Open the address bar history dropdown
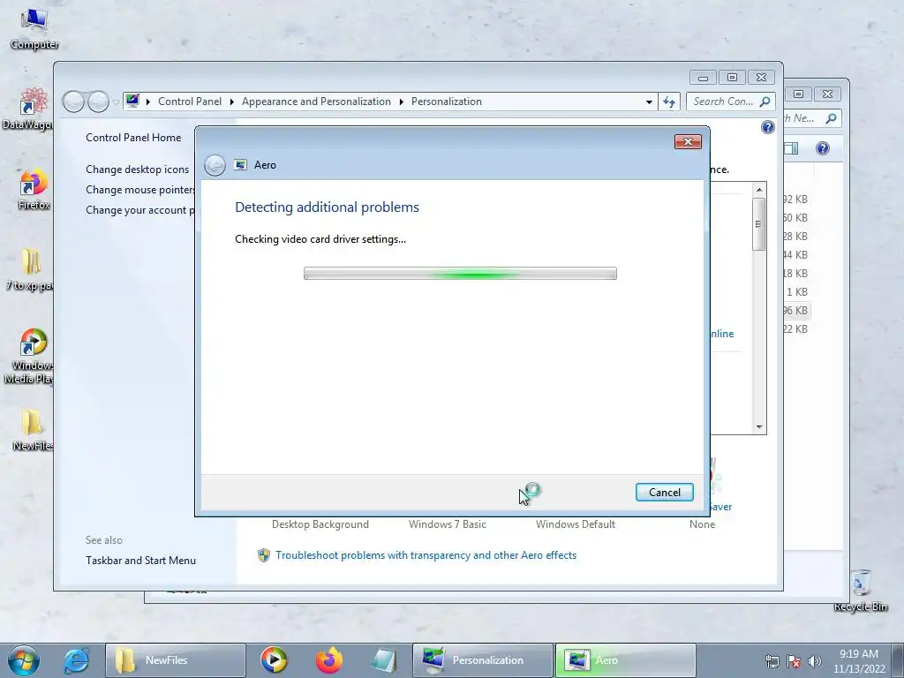 point(649,102)
